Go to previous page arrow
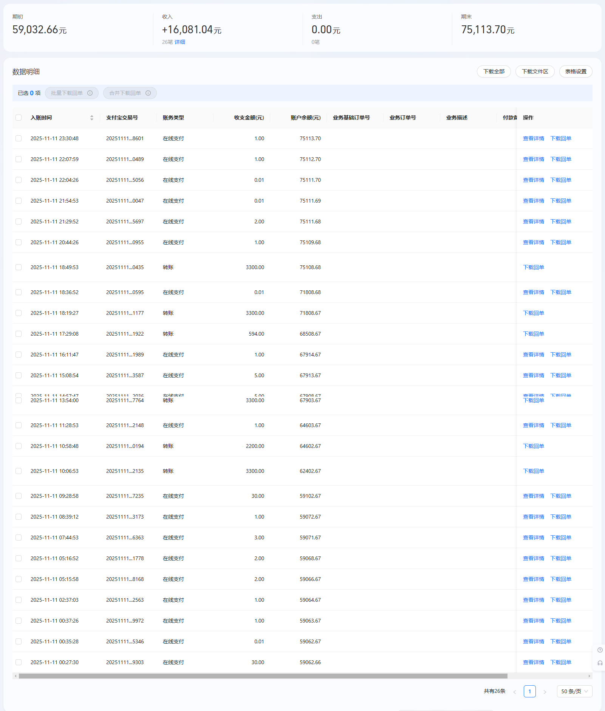Image resolution: width=605 pixels, height=711 pixels. pos(514,692)
